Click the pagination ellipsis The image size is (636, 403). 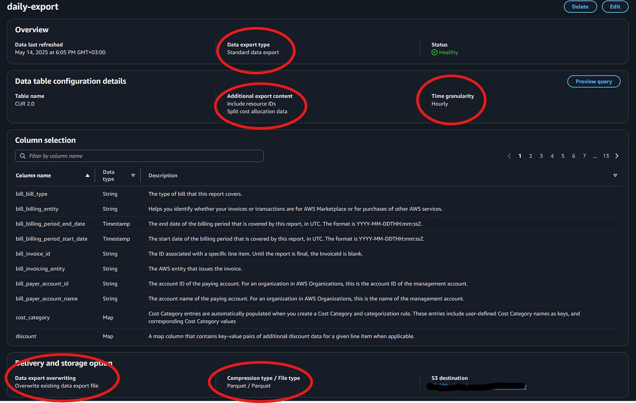[595, 155]
